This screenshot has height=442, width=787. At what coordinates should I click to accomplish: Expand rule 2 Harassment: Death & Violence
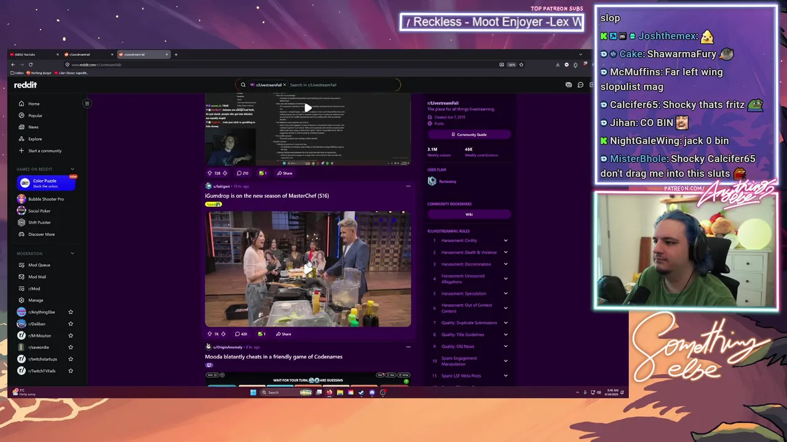[505, 252]
